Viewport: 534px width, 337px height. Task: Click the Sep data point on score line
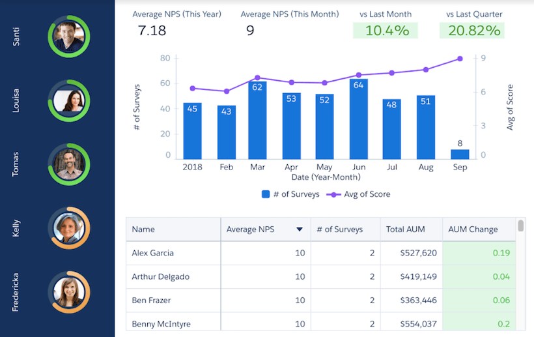(460, 59)
